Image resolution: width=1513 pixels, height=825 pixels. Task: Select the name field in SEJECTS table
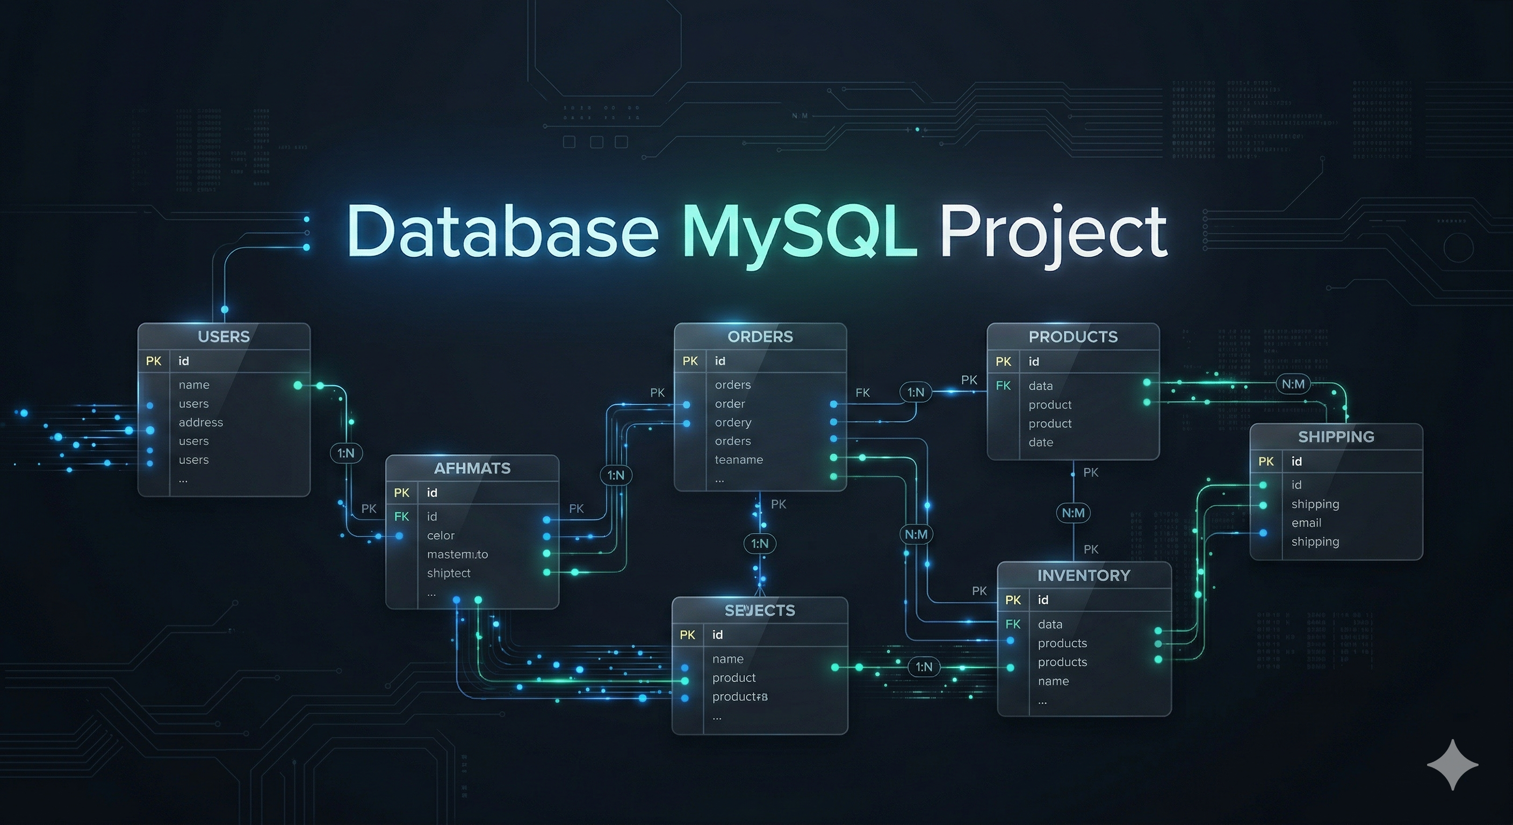(x=727, y=659)
